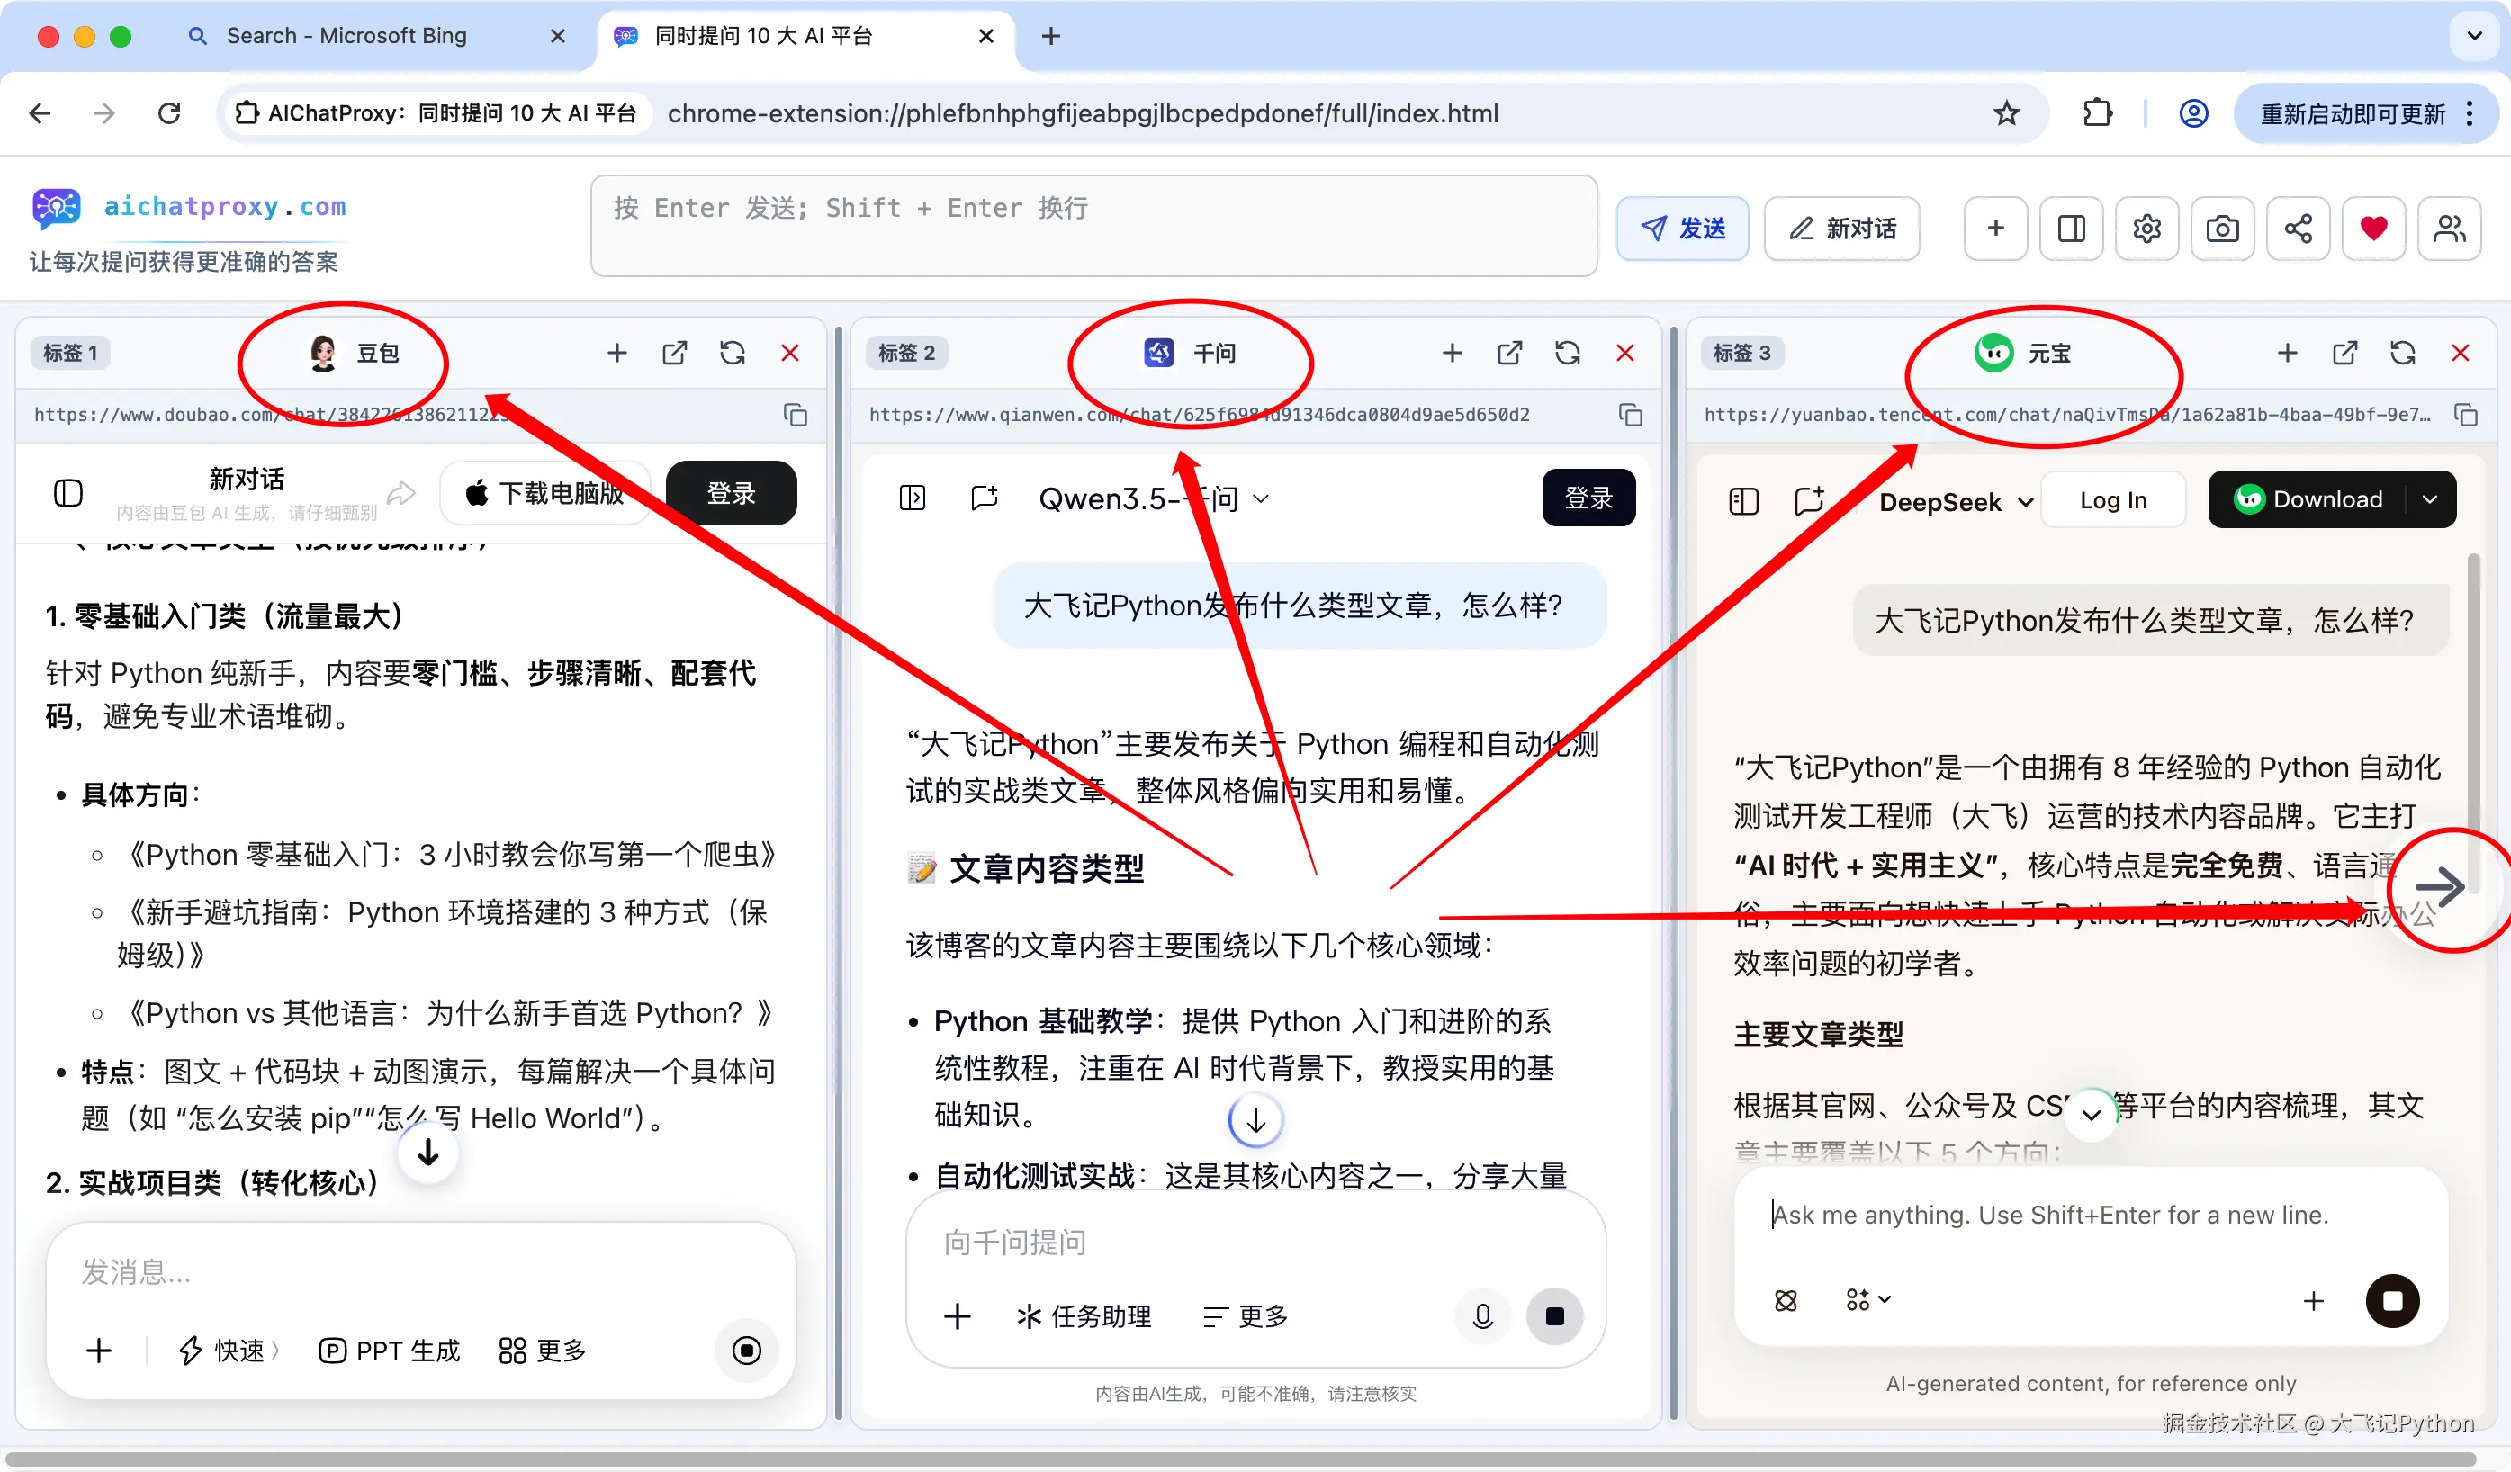Click microphone icon in 千问 input
This screenshot has height=1472, width=2511.
point(1482,1315)
